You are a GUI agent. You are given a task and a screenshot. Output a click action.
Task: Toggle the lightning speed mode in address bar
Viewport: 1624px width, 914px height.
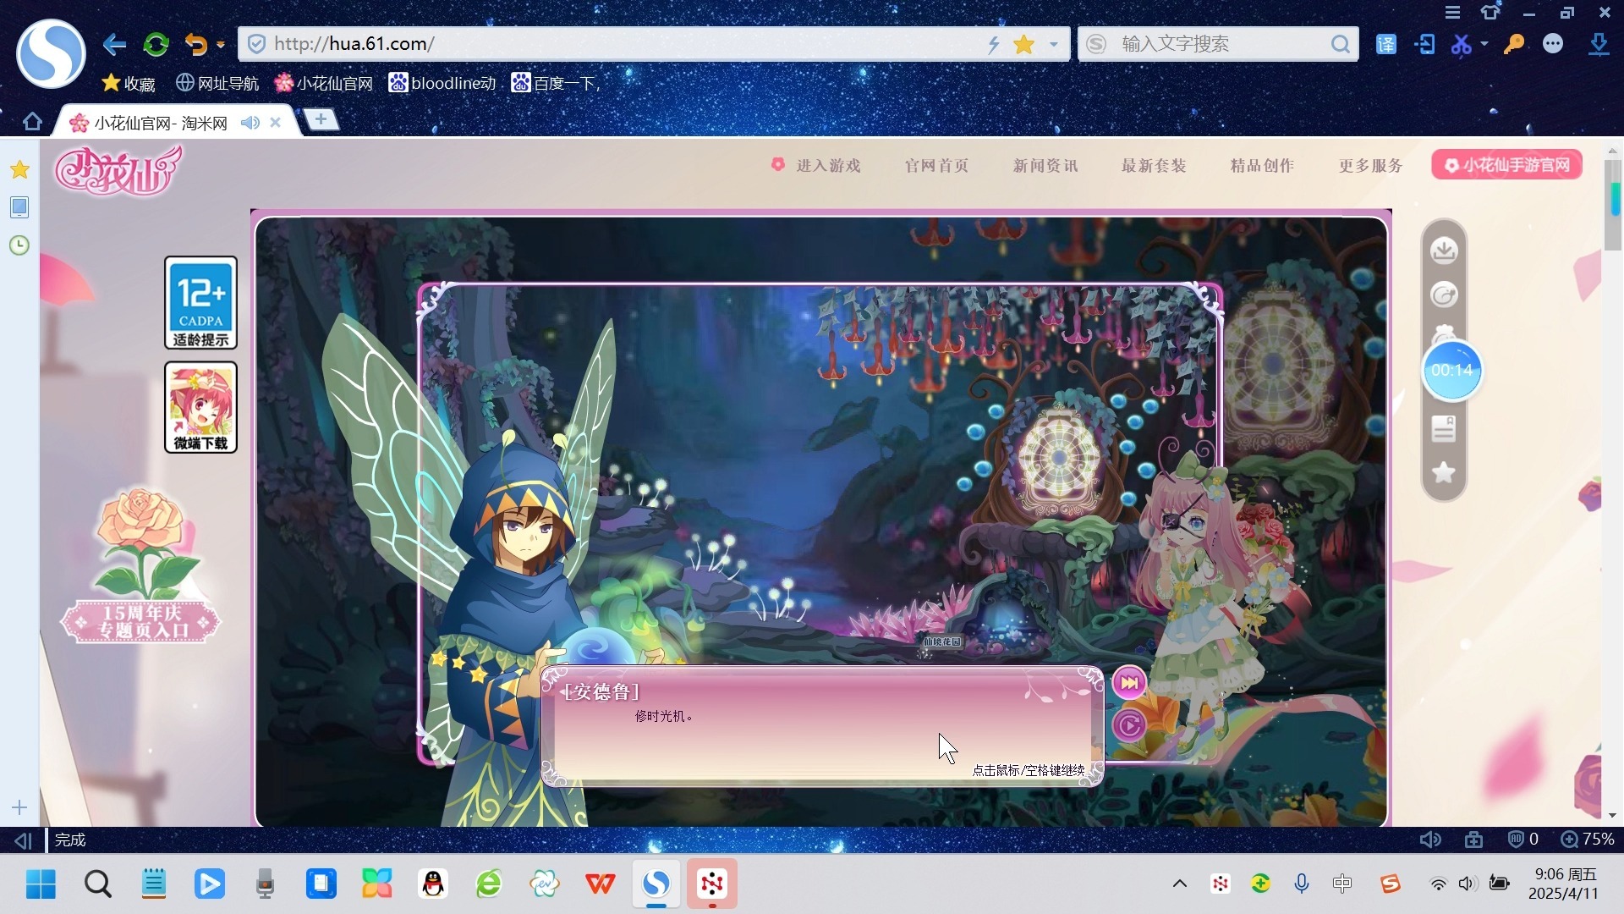tap(994, 44)
